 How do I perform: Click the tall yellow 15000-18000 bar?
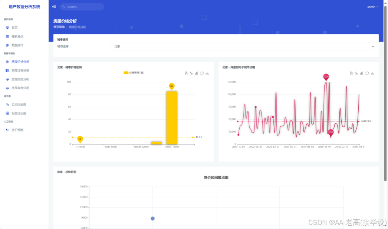coord(172,118)
